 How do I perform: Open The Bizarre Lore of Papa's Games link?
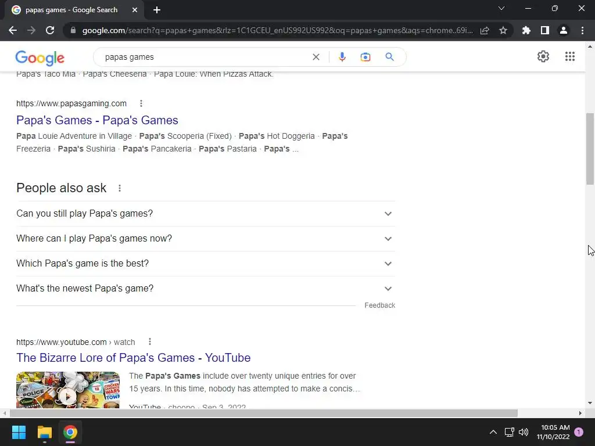point(133,358)
